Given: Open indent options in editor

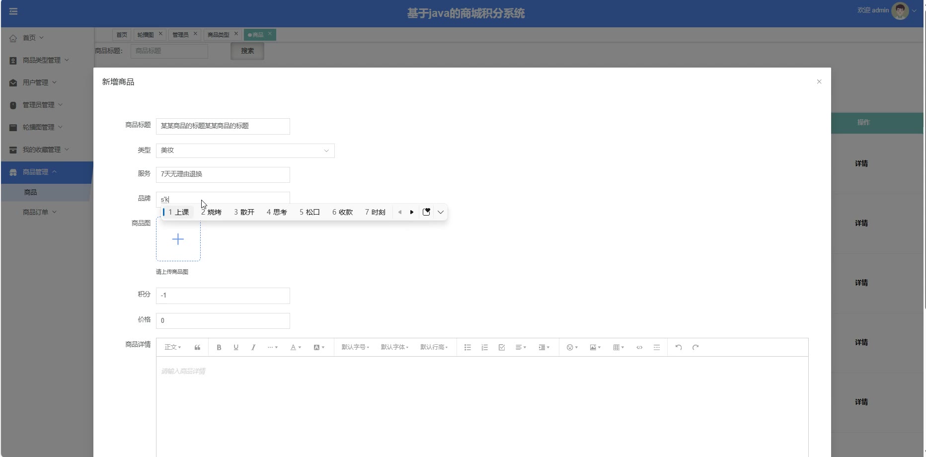Looking at the screenshot, I should 544,347.
